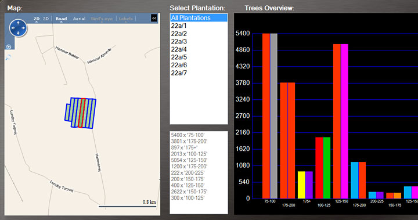Image resolution: width=418 pixels, height=220 pixels.
Task: Select plantation 22a/5
Action: 199,57
